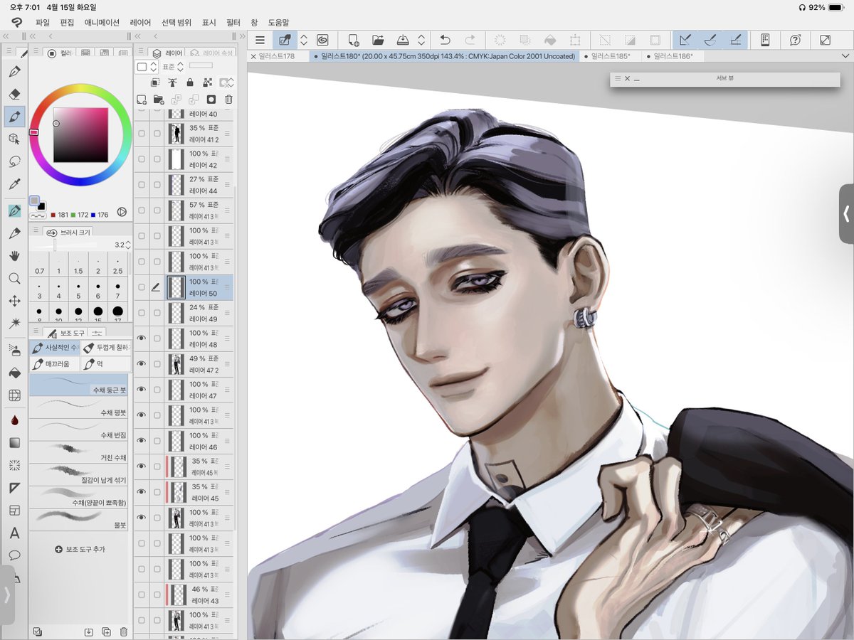The height and width of the screenshot is (640, 854).
Task: Toggle snap to ruler icon in command bar
Action: tap(685, 41)
